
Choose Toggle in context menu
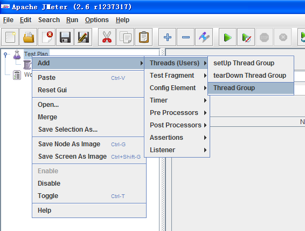pos(89,196)
